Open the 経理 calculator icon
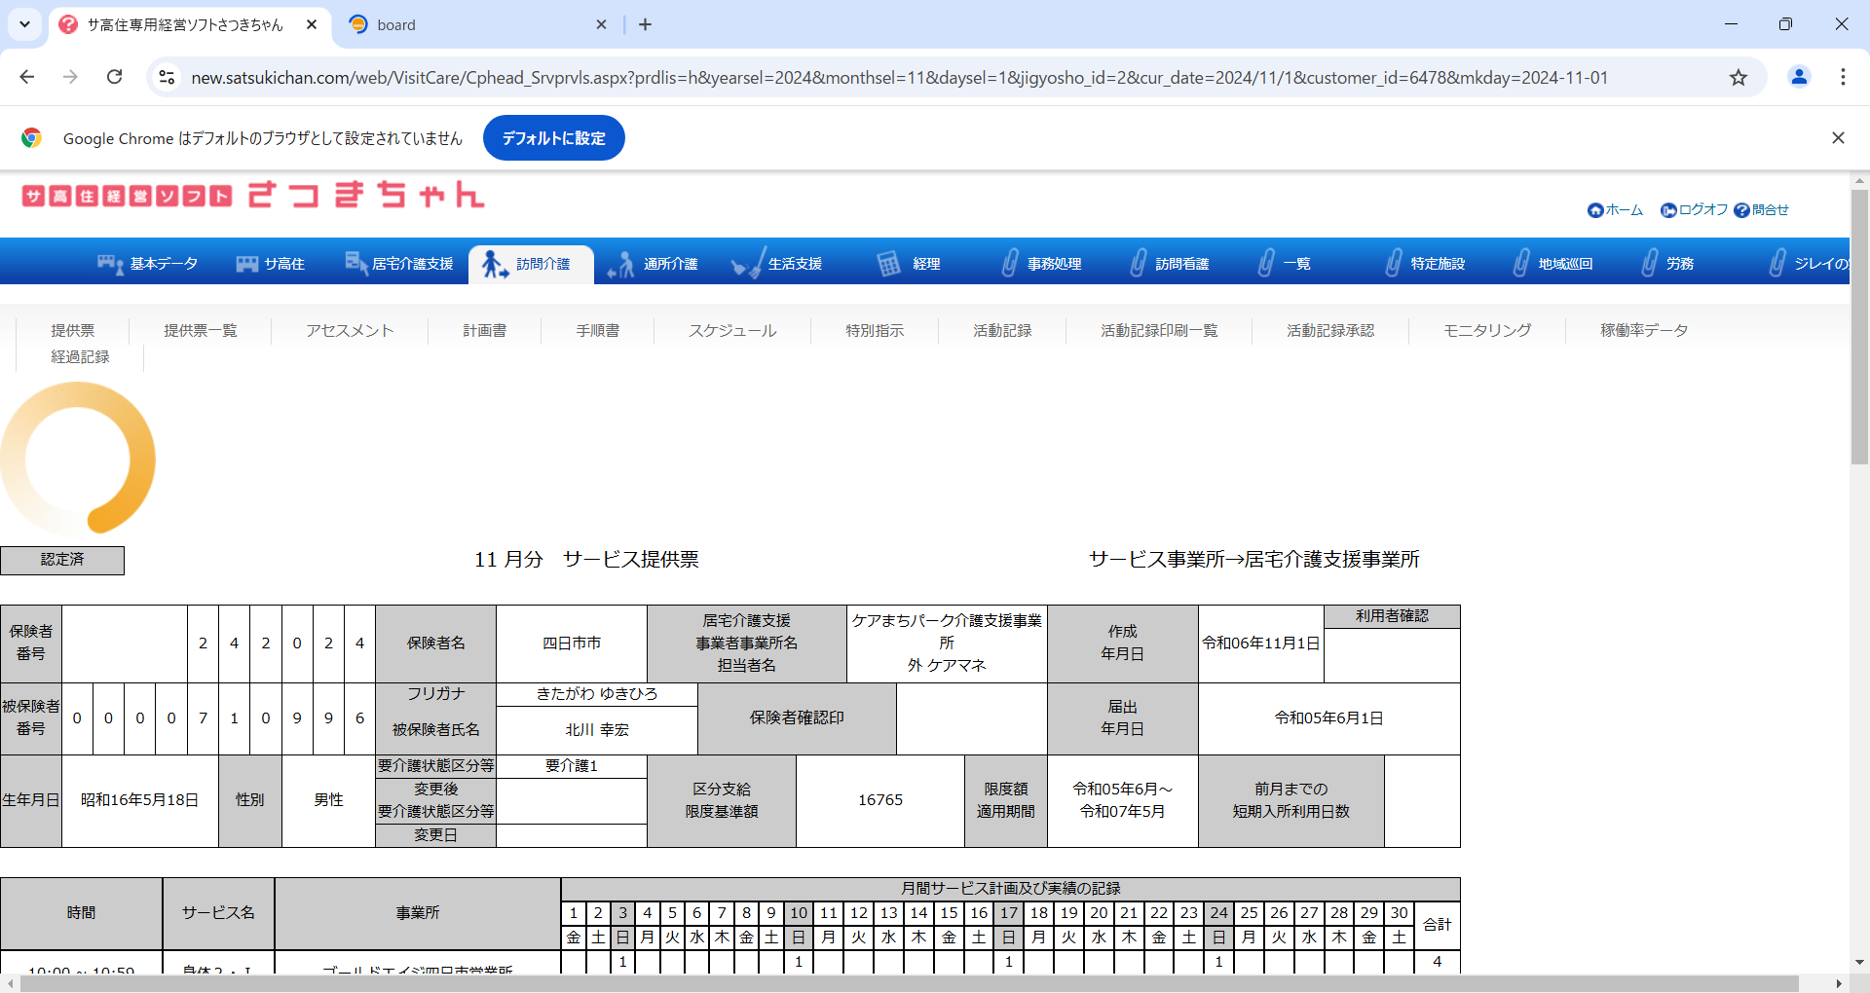Screen dimensions: 1870x993 click(x=888, y=264)
